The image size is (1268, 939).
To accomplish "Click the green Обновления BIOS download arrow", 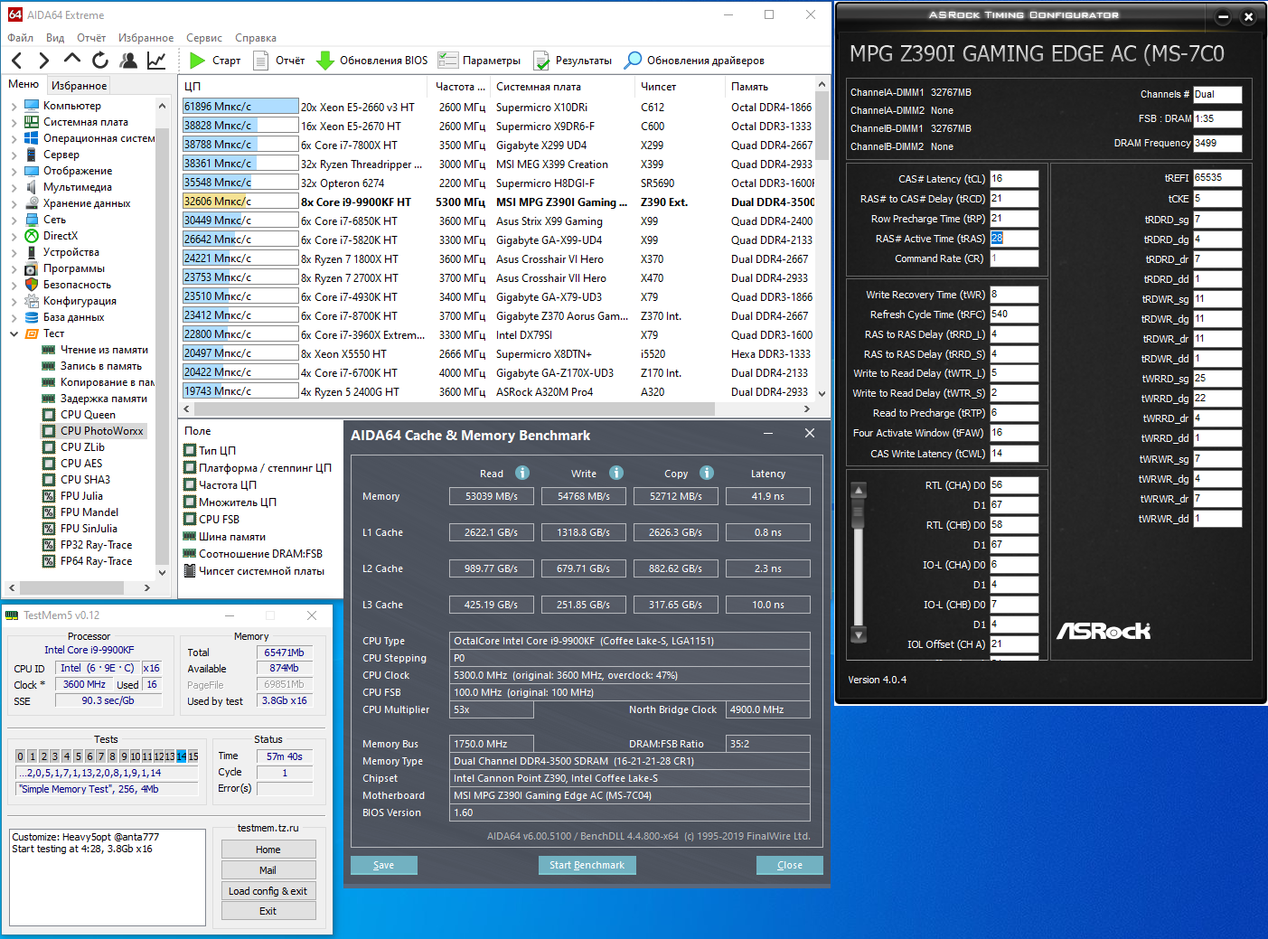I will click(x=325, y=61).
